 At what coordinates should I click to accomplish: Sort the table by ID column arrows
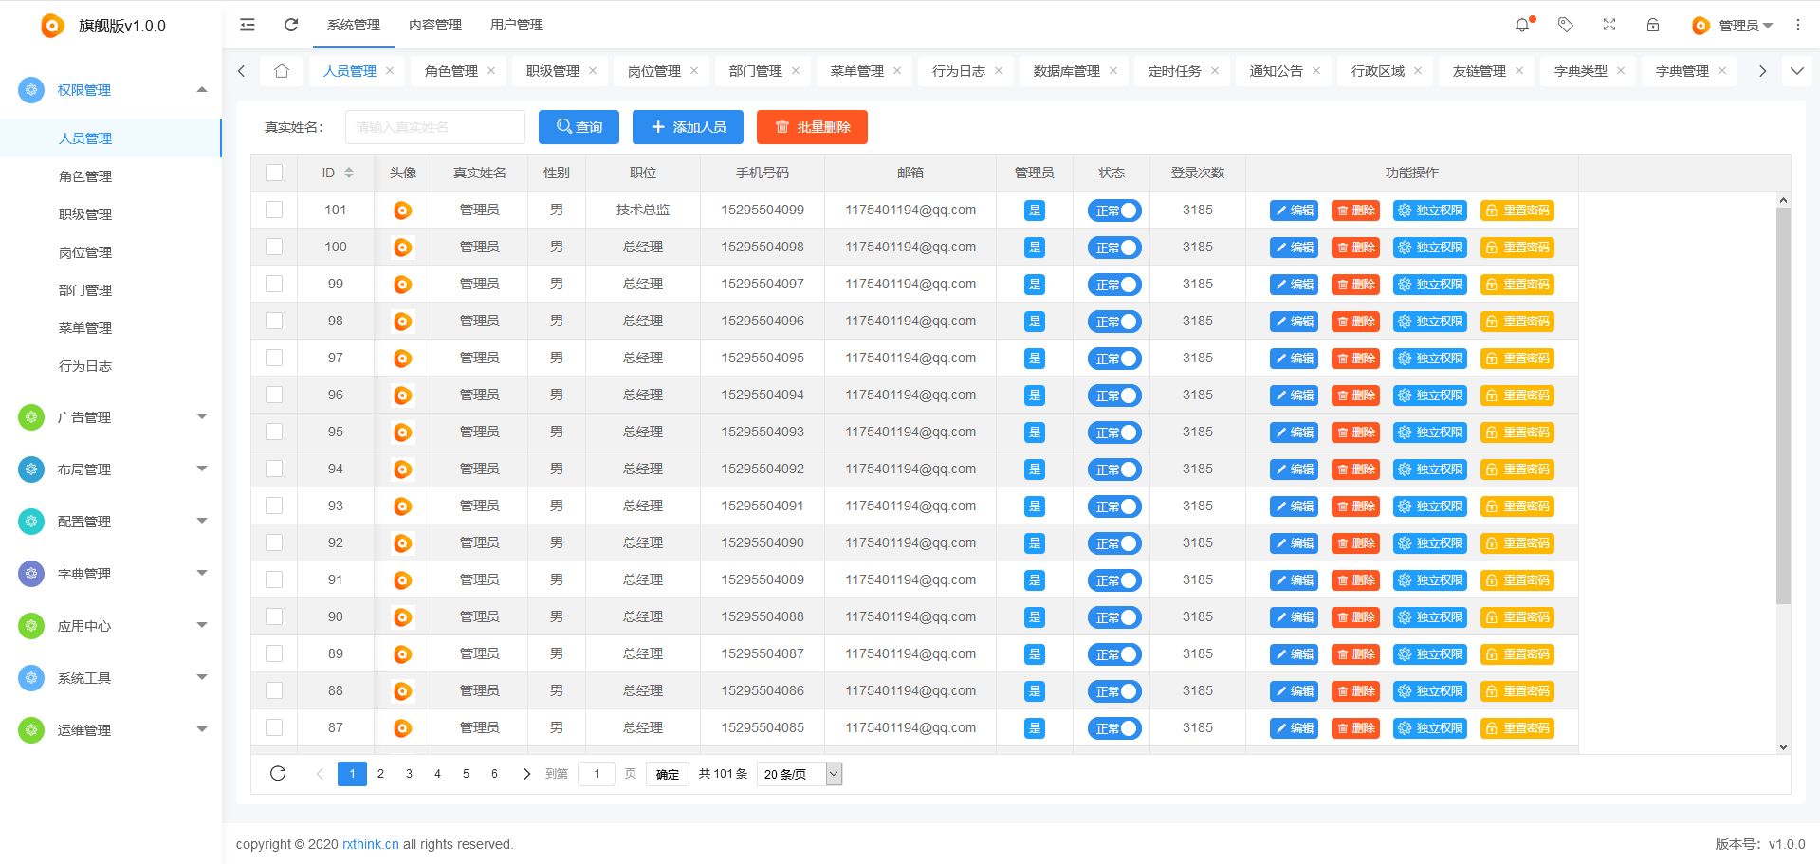[x=349, y=173]
